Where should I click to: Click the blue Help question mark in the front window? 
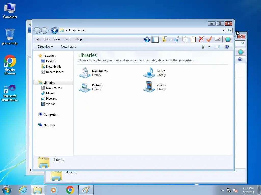pos(227,47)
